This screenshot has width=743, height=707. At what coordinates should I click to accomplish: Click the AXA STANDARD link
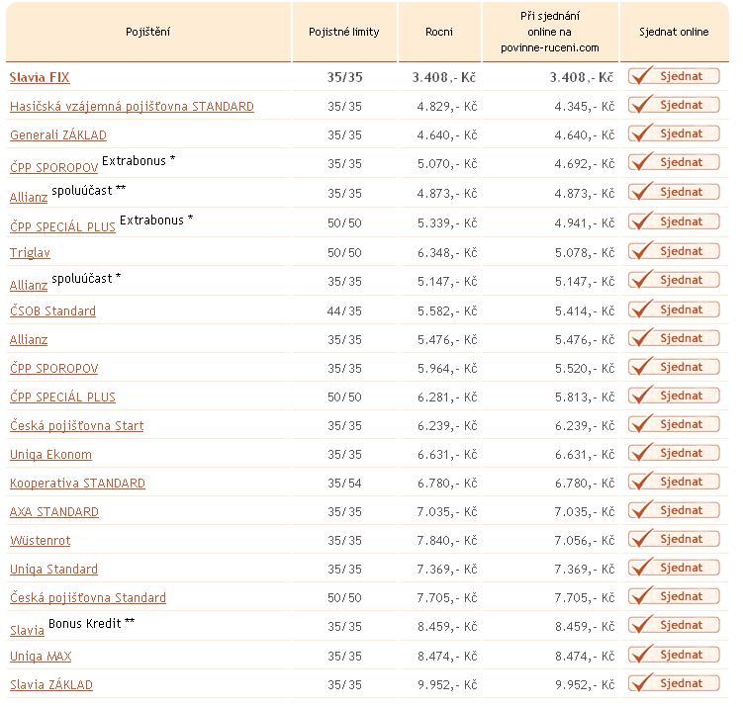point(54,512)
